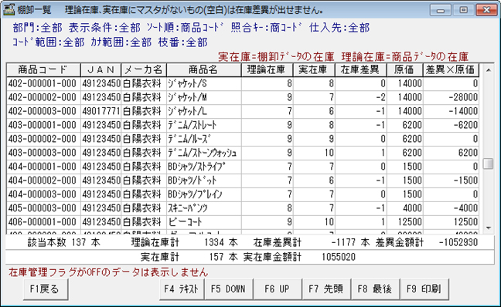This screenshot has width=501, height=307.
Task: Select cell 405-000003-000
Action: tap(43, 208)
